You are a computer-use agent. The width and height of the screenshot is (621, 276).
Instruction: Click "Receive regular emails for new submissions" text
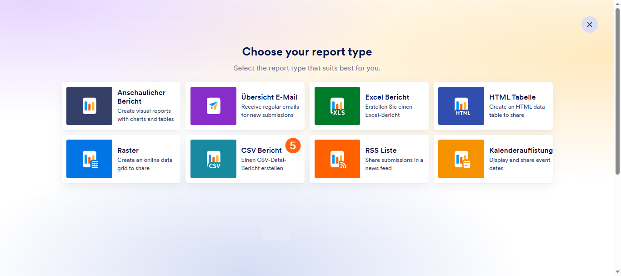[270, 111]
